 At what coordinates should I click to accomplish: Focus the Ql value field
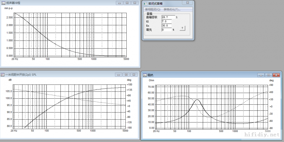pos(166,21)
